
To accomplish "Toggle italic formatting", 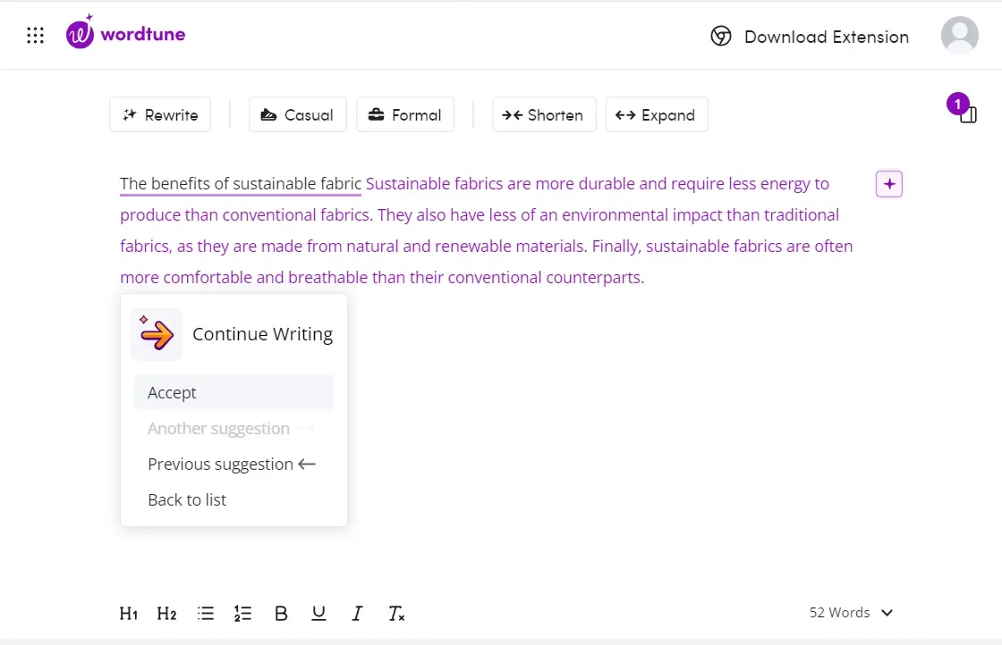I will click(x=357, y=614).
